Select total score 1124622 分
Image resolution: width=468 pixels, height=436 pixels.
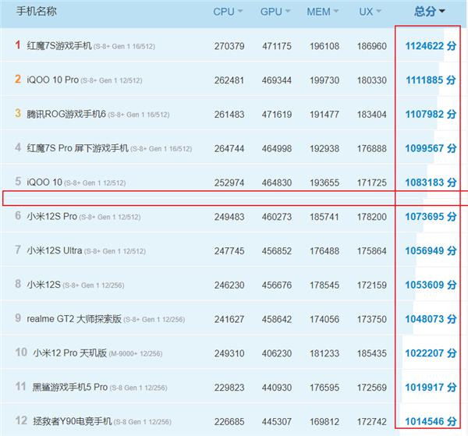coord(431,46)
